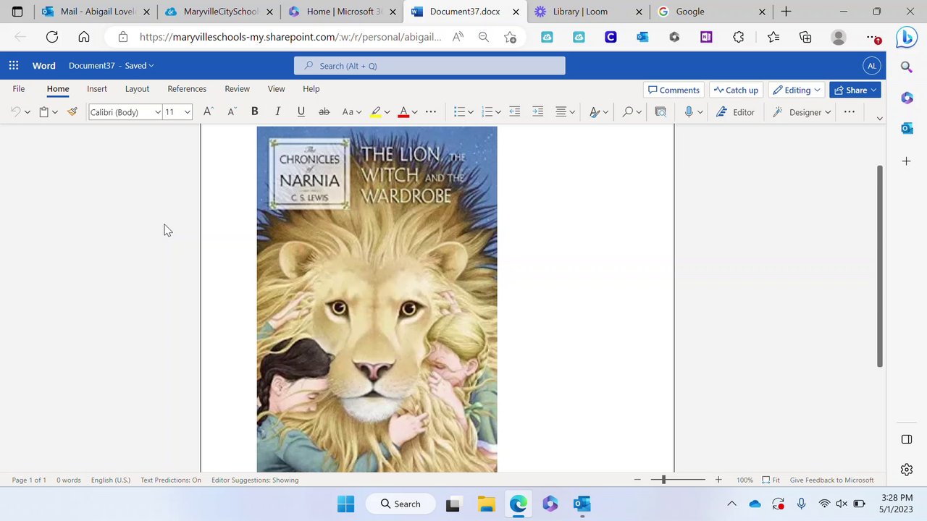Click the Format Painter icon

click(72, 111)
